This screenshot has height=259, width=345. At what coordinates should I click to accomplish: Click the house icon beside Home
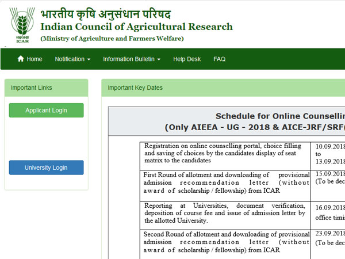[21, 59]
